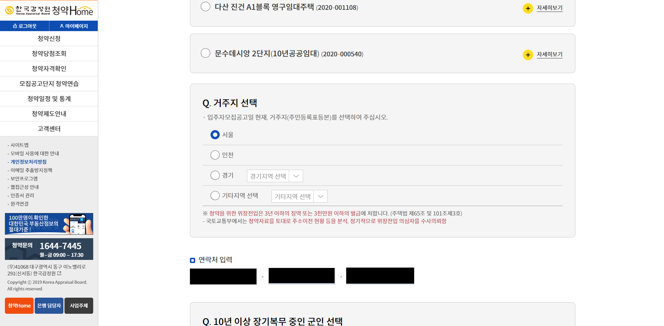Click the chevron on the 기타지역 combo box

(x=320, y=196)
